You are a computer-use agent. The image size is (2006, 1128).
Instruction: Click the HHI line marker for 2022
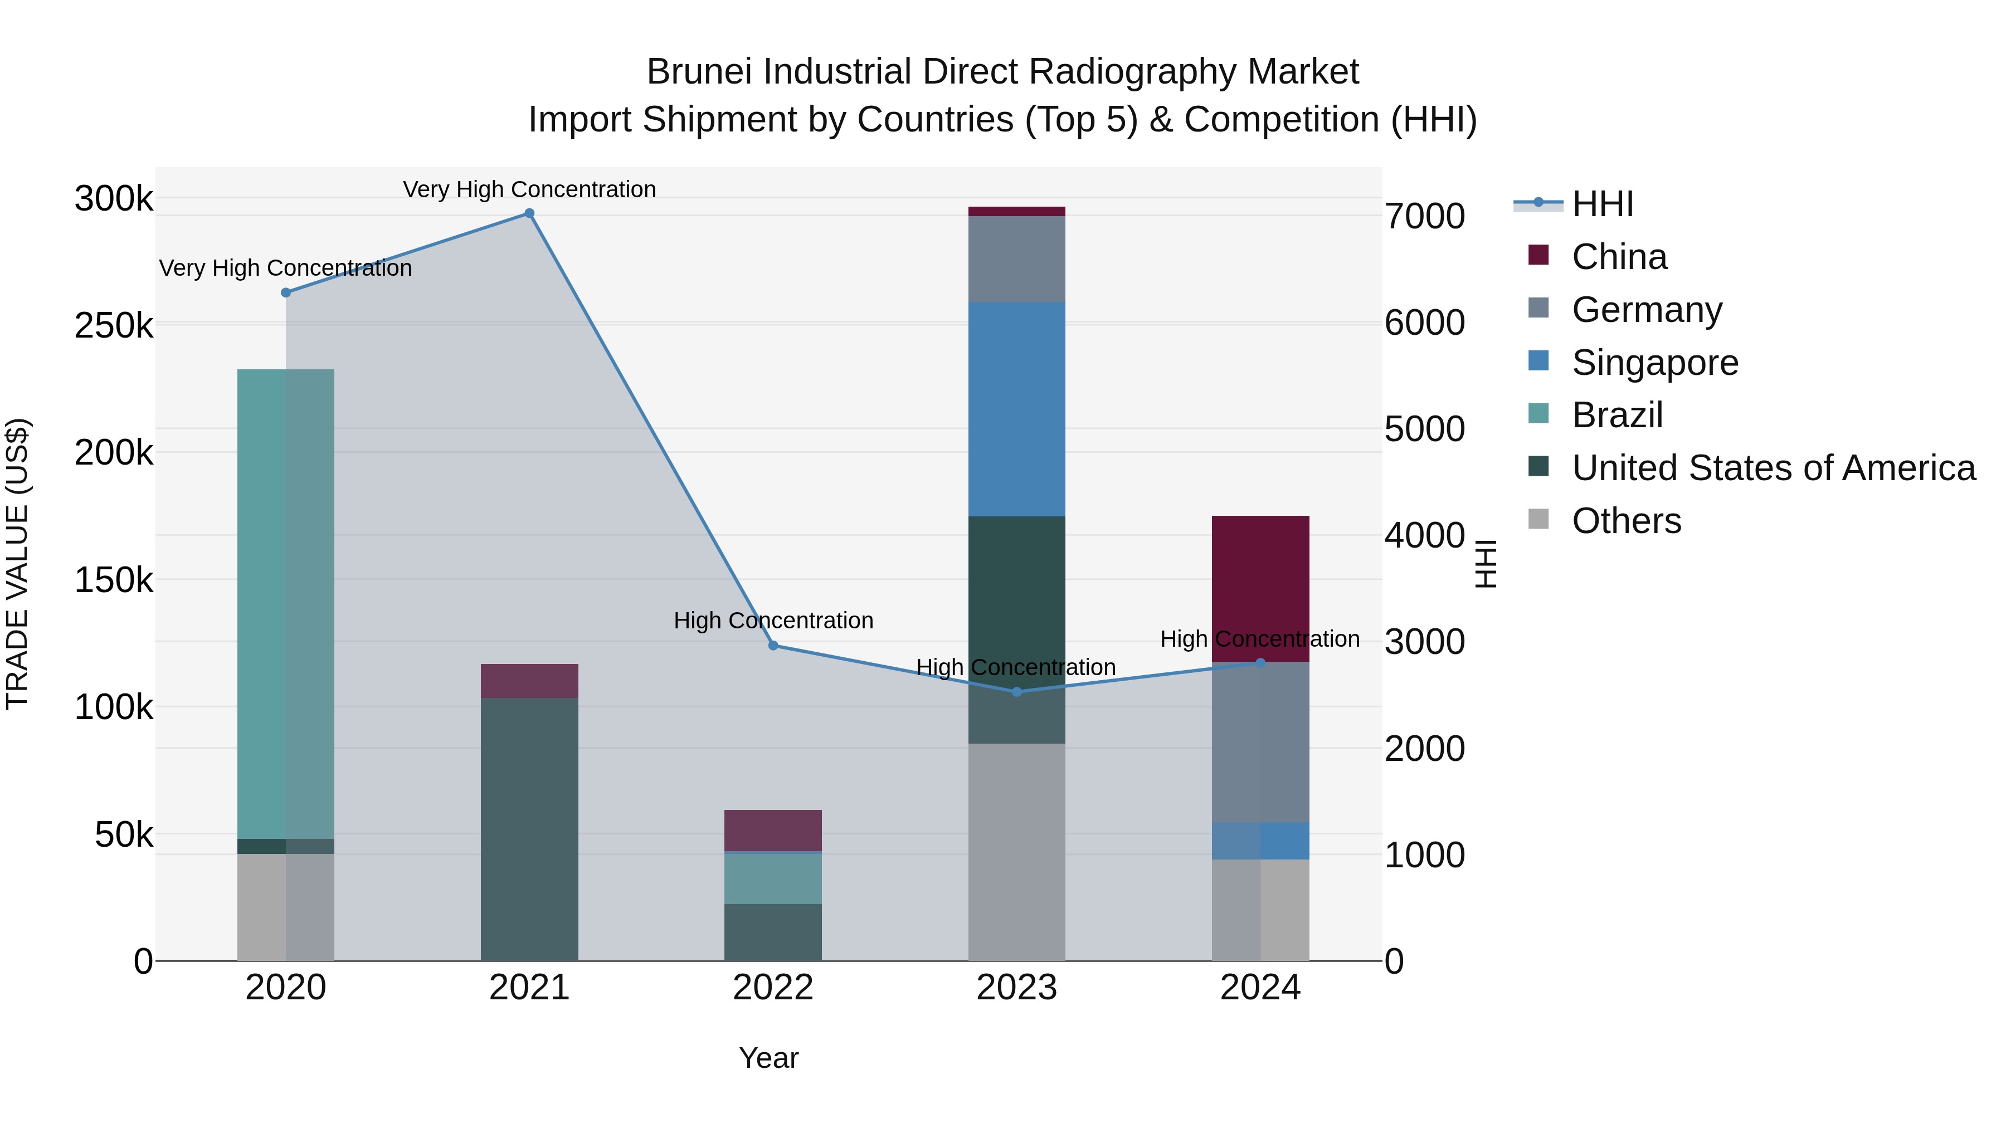(x=773, y=646)
